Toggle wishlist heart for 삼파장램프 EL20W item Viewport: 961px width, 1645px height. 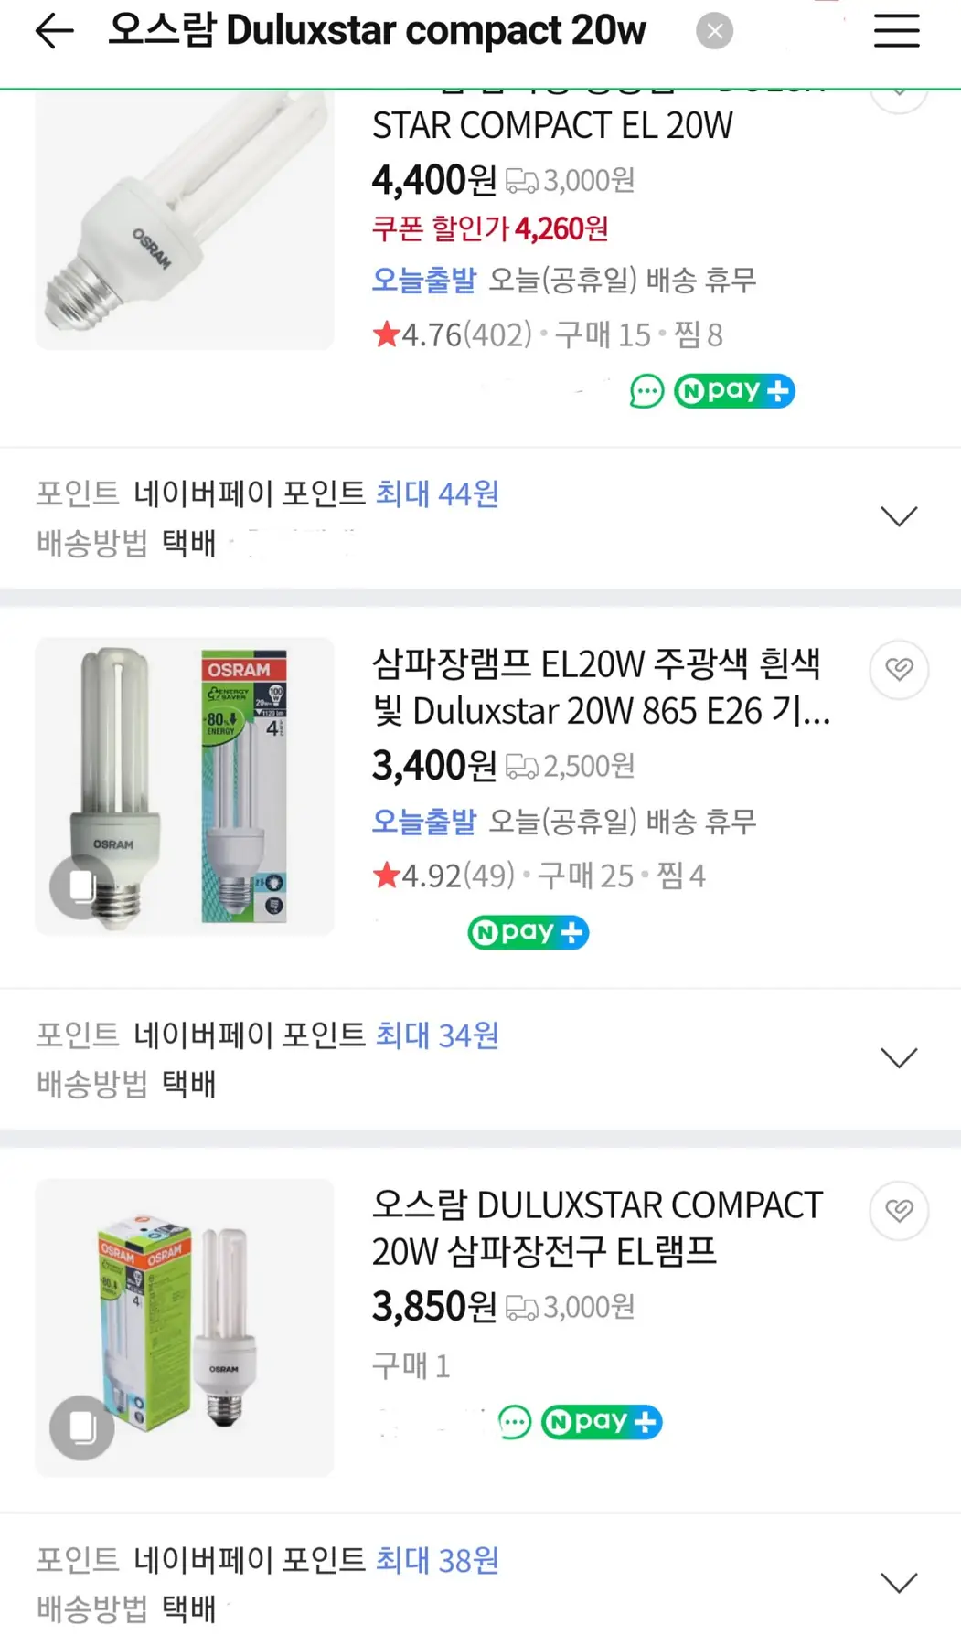pos(899,670)
